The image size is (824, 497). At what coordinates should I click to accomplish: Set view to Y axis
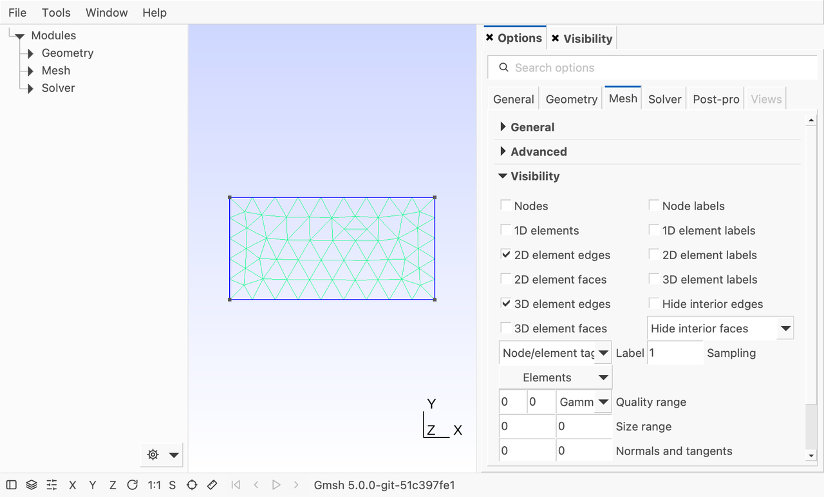click(x=93, y=485)
